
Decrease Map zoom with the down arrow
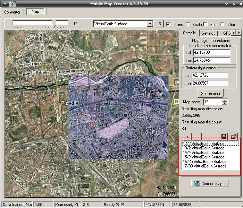click(x=225, y=104)
